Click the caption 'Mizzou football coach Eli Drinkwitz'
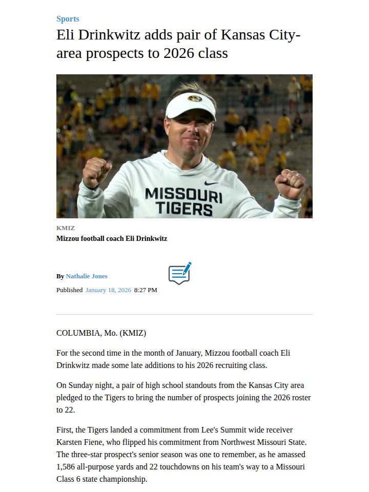This screenshot has height=492, width=369. tap(112, 238)
